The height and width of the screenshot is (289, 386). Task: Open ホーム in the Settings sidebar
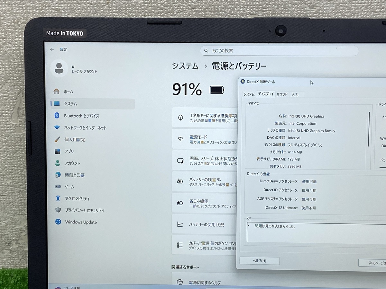tap(68, 92)
